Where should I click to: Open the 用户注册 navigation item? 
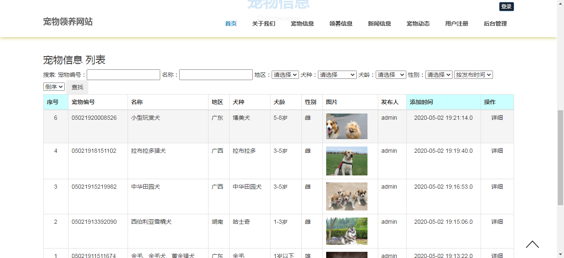click(x=456, y=24)
